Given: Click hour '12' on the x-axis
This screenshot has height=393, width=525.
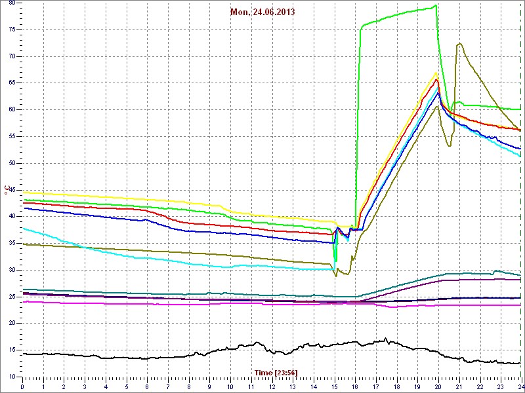Looking at the screenshot, I should click(272, 386).
